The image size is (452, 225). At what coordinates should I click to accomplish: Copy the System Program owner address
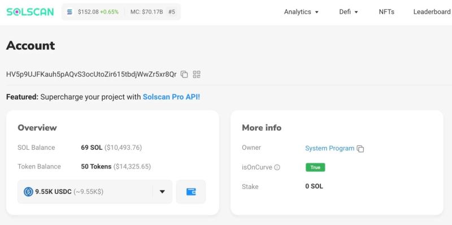[x=360, y=149]
